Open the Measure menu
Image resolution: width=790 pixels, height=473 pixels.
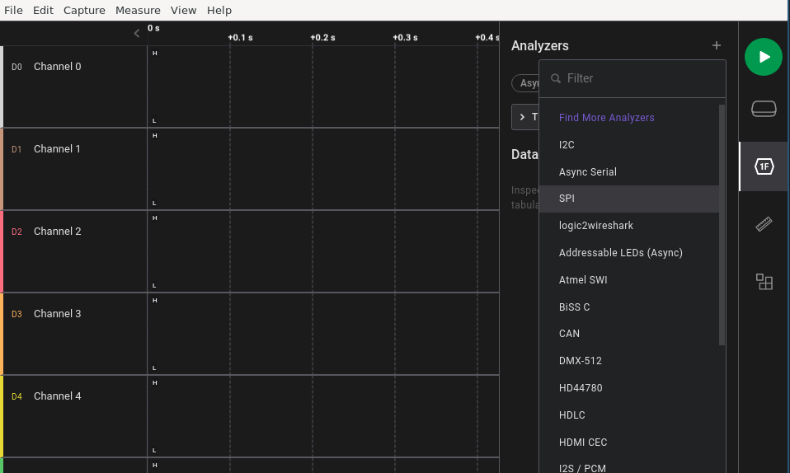pyautogui.click(x=138, y=10)
